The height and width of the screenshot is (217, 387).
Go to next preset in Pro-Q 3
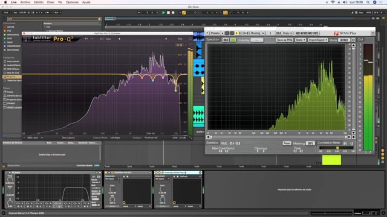pyautogui.click(x=166, y=39)
